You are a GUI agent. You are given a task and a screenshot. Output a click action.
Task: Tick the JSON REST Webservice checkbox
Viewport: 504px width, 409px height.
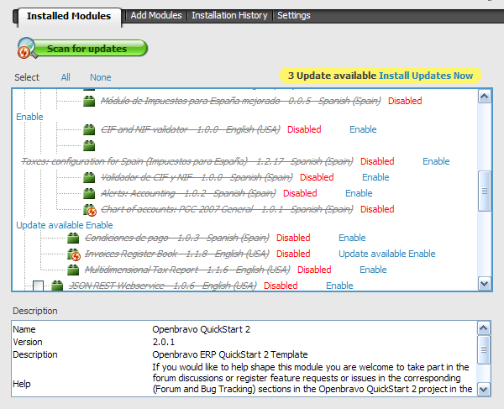tap(38, 286)
